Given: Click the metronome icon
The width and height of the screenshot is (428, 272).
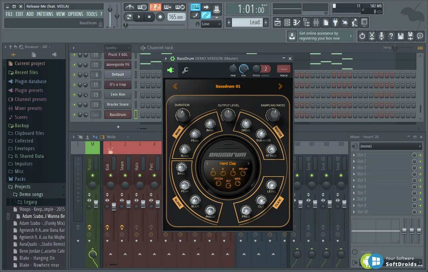Looking at the screenshot, I should (130, 7).
